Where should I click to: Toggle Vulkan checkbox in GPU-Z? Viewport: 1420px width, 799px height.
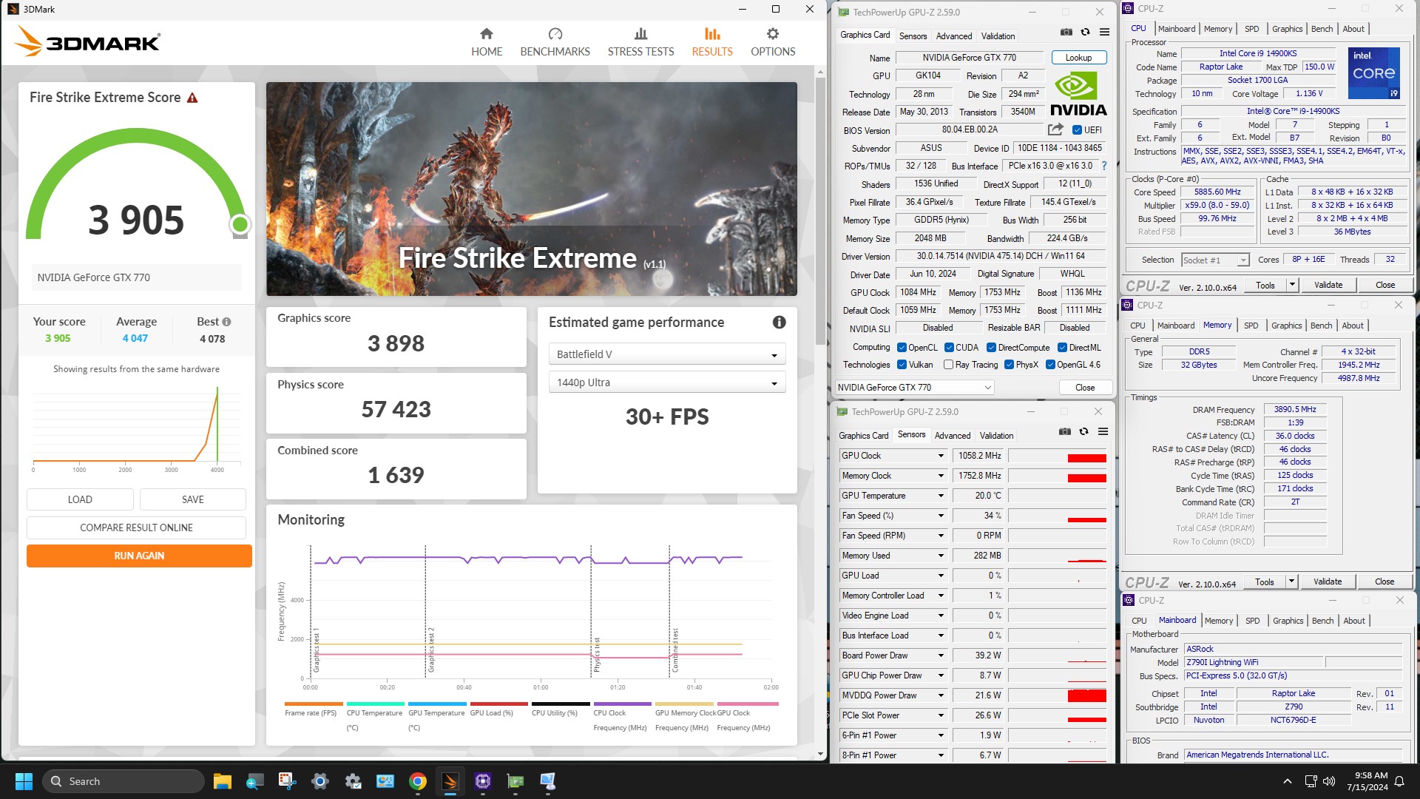pos(902,365)
